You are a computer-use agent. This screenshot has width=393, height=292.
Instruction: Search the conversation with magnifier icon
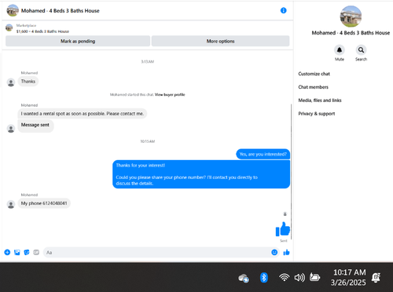click(361, 49)
